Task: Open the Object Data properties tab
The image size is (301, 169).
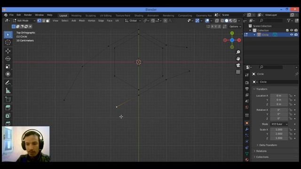Action: 247,154
